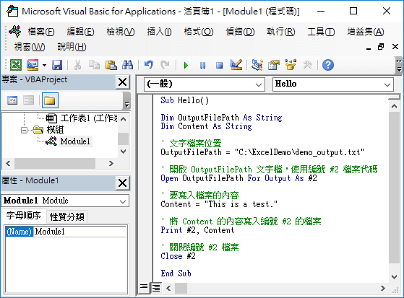404x298 pixels.
Task: Click View Object icon in project panel
Action: [x=28, y=100]
